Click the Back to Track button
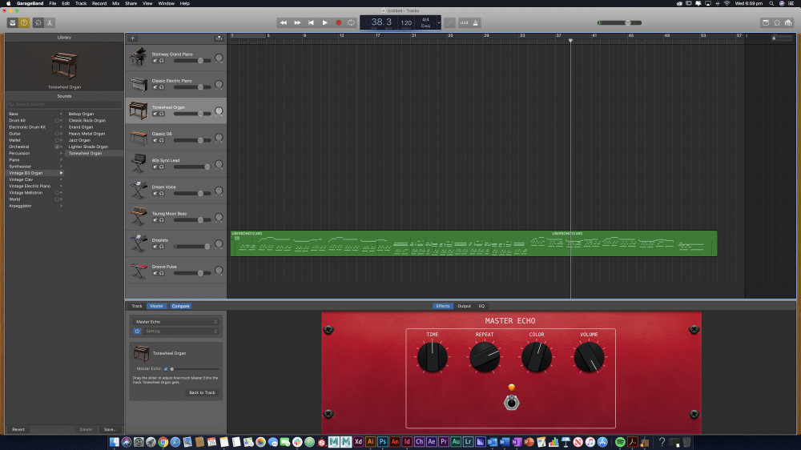This screenshot has height=450, width=801. [203, 392]
